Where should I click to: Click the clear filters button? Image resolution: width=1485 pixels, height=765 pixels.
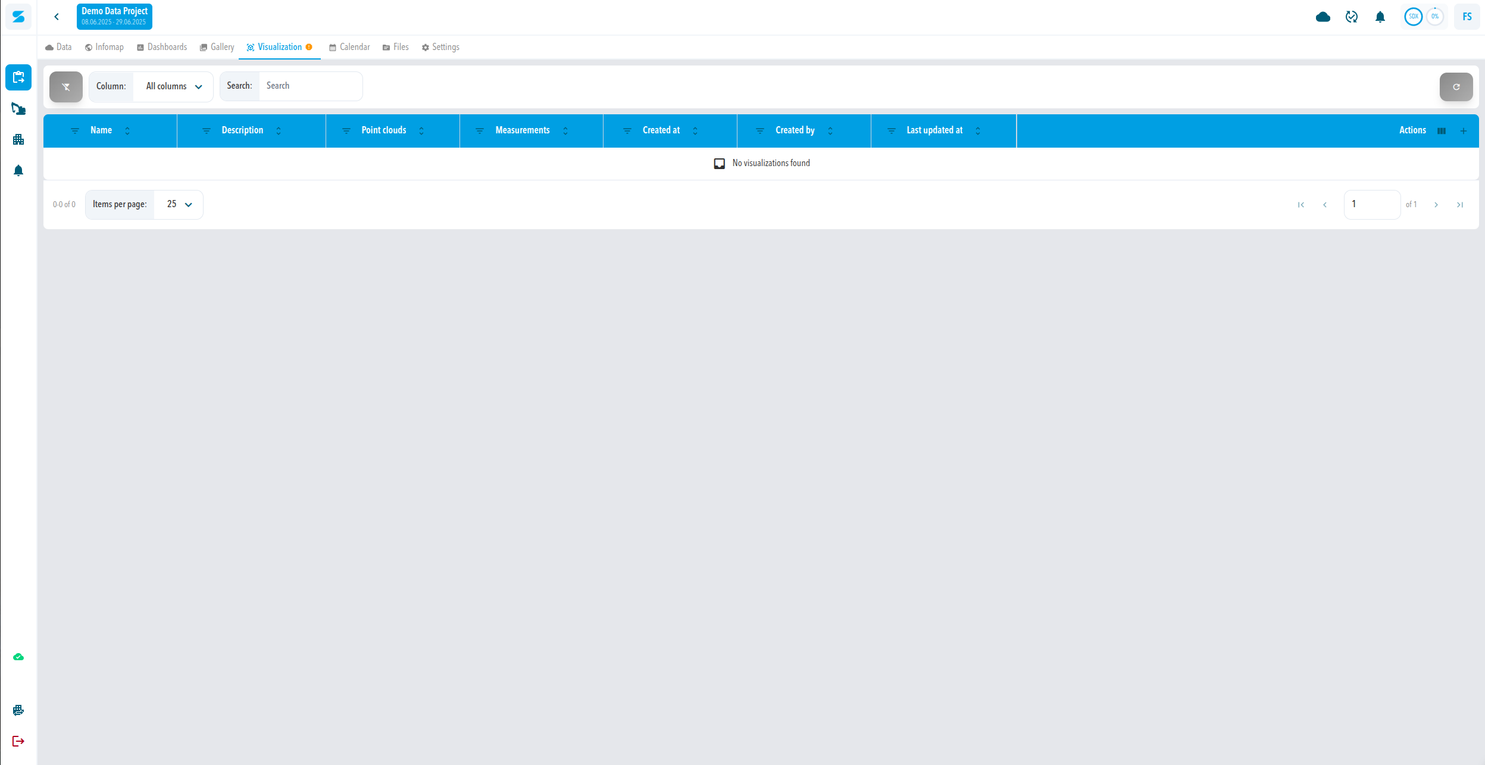pyautogui.click(x=66, y=87)
